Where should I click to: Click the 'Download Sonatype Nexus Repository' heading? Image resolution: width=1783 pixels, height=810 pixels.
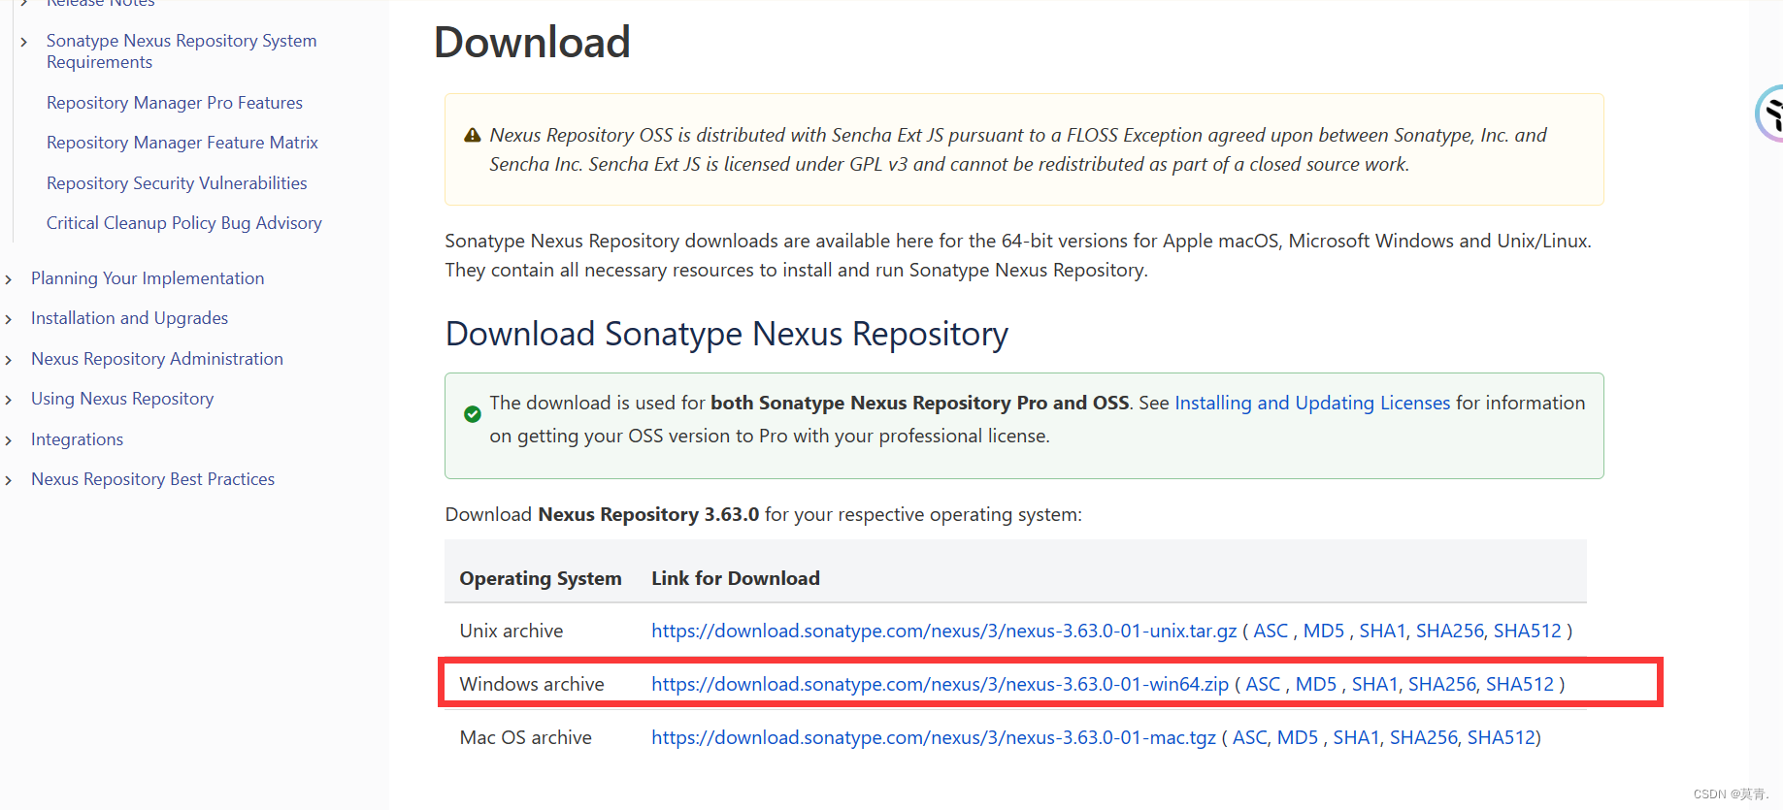[727, 334]
